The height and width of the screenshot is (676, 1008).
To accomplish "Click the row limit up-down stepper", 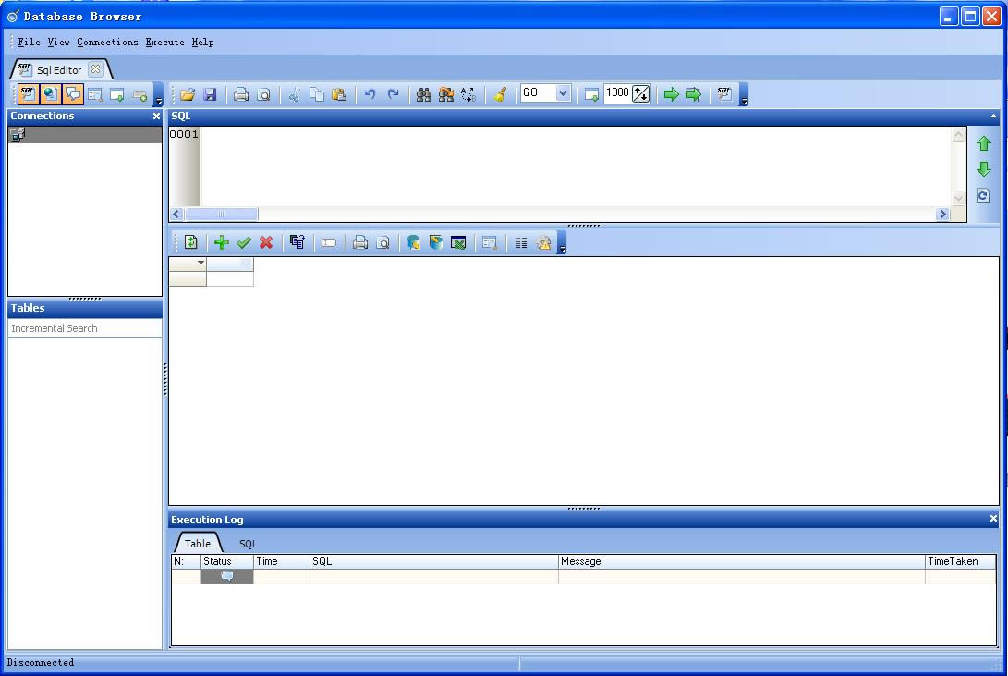I will tap(641, 94).
